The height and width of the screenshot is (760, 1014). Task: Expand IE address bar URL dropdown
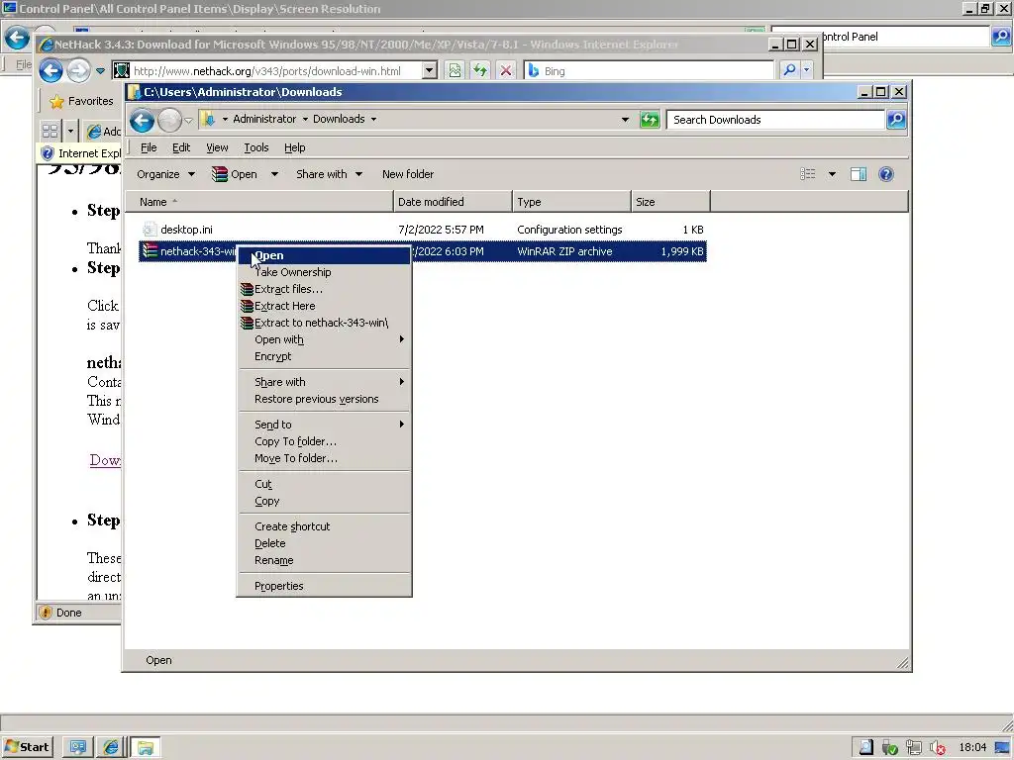pyautogui.click(x=430, y=70)
